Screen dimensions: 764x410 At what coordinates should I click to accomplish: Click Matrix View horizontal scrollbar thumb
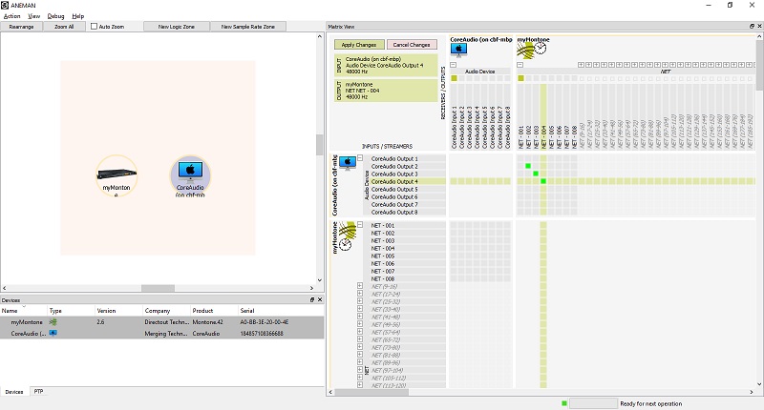[371, 392]
